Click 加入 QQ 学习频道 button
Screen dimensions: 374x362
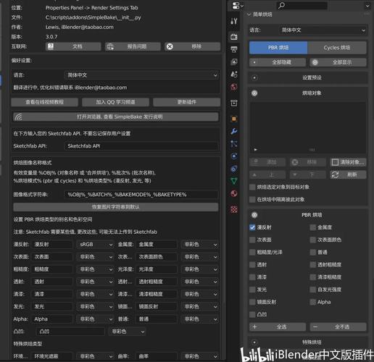(x=115, y=102)
